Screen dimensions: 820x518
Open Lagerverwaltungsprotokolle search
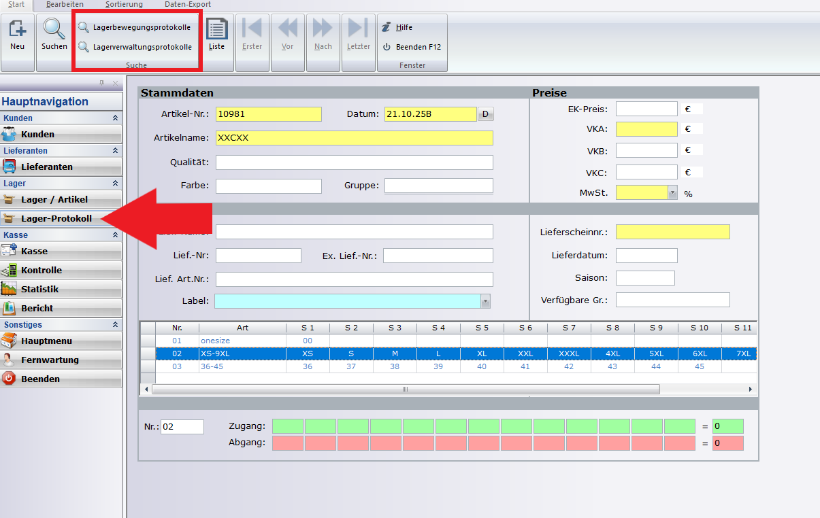click(84, 48)
